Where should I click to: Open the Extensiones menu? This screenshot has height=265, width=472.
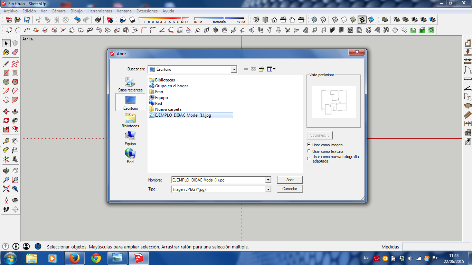[147, 11]
